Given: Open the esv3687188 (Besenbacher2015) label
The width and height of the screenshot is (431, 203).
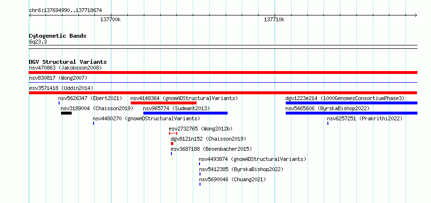Looking at the screenshot, I should click(x=211, y=149).
